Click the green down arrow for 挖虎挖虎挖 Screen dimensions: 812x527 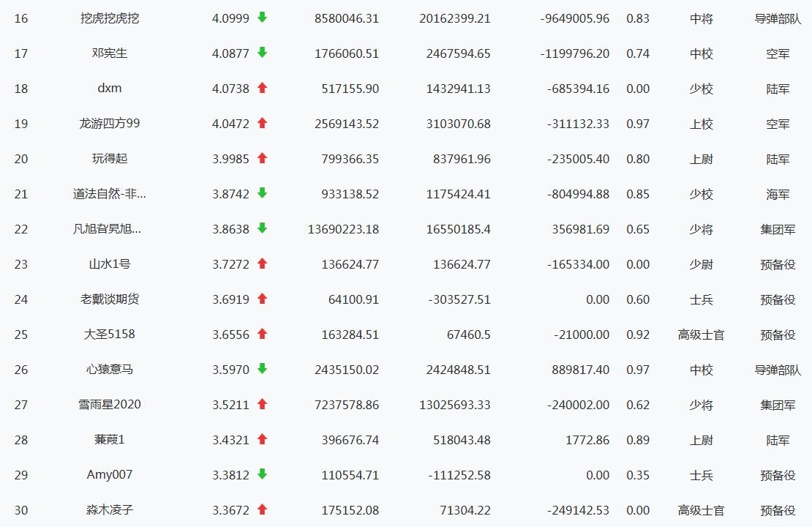pyautogui.click(x=262, y=18)
